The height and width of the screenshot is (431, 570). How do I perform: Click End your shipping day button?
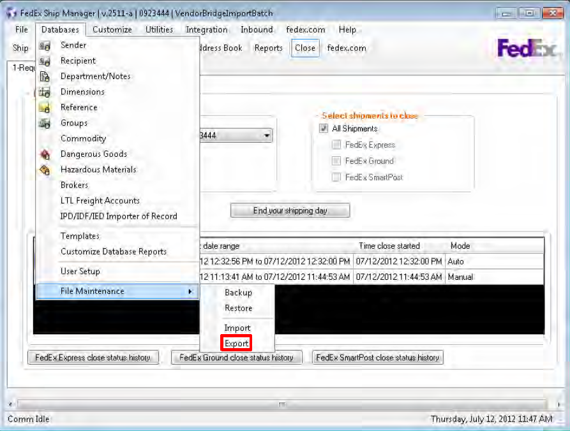(290, 210)
